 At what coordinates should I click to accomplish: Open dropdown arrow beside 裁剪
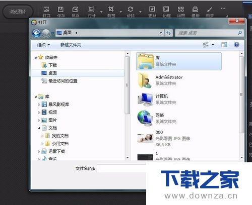pyautogui.click(x=120, y=12)
